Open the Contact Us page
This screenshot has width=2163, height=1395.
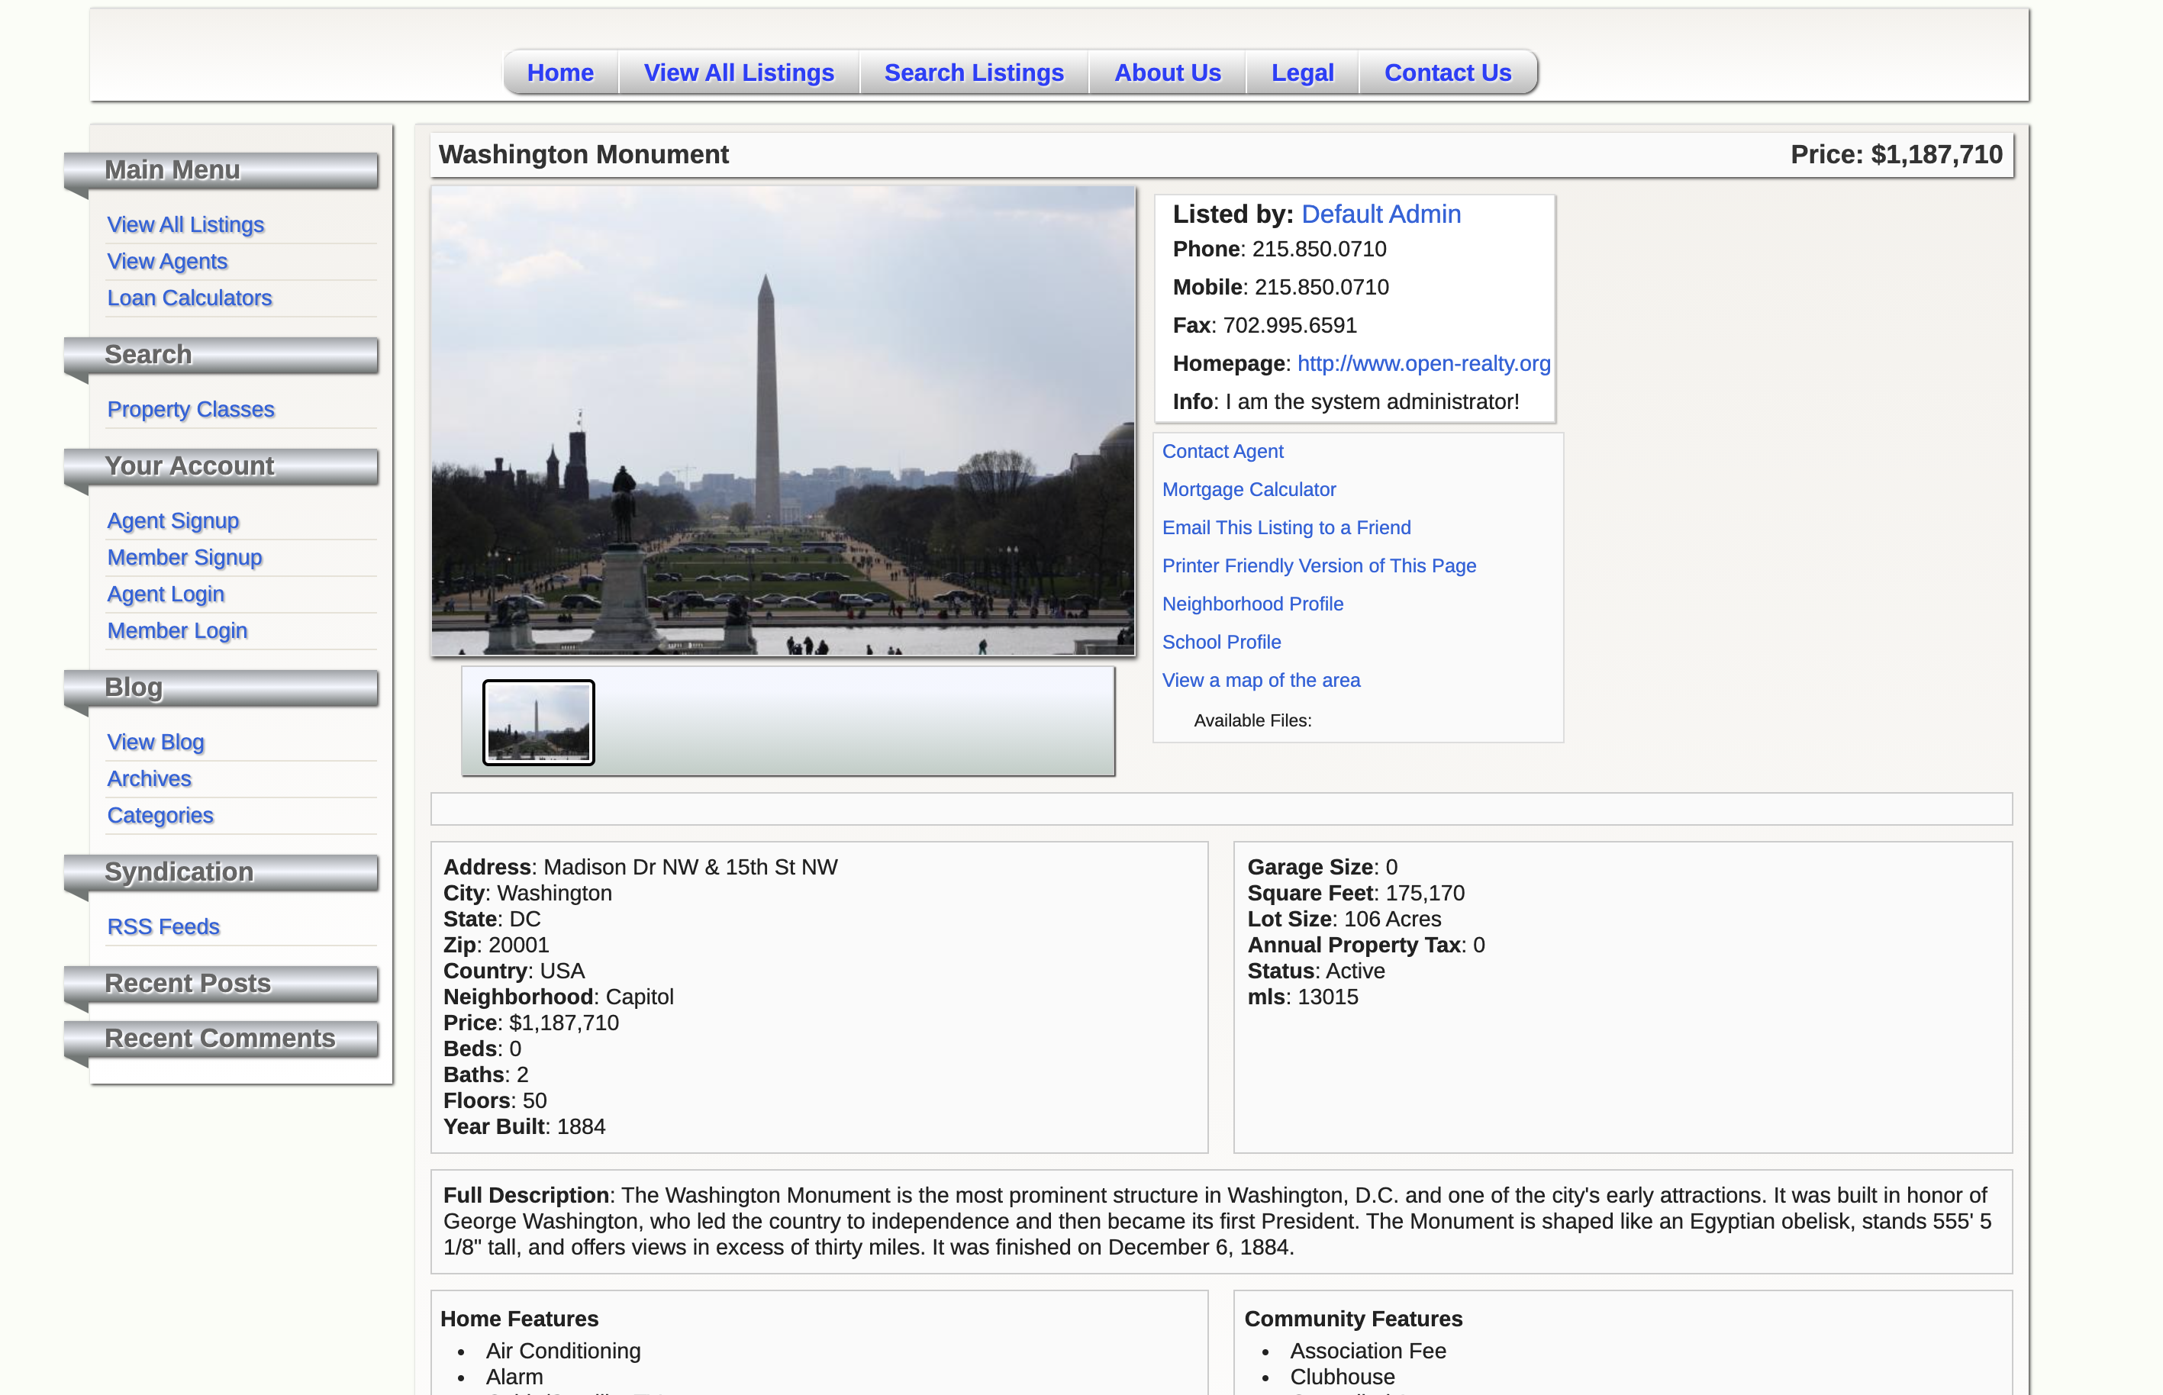click(1447, 72)
